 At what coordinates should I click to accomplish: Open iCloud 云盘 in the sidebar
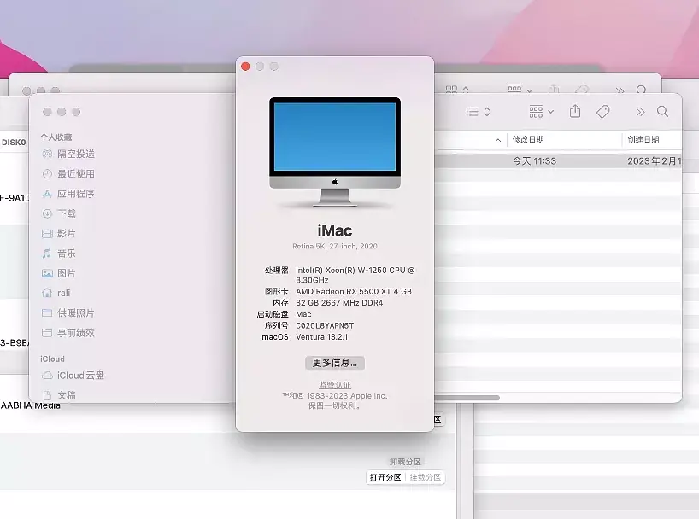(x=73, y=376)
